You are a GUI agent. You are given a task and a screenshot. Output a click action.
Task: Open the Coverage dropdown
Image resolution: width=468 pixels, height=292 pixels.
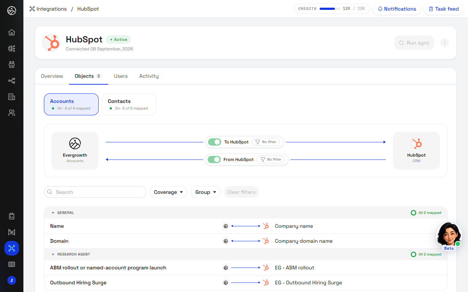168,192
